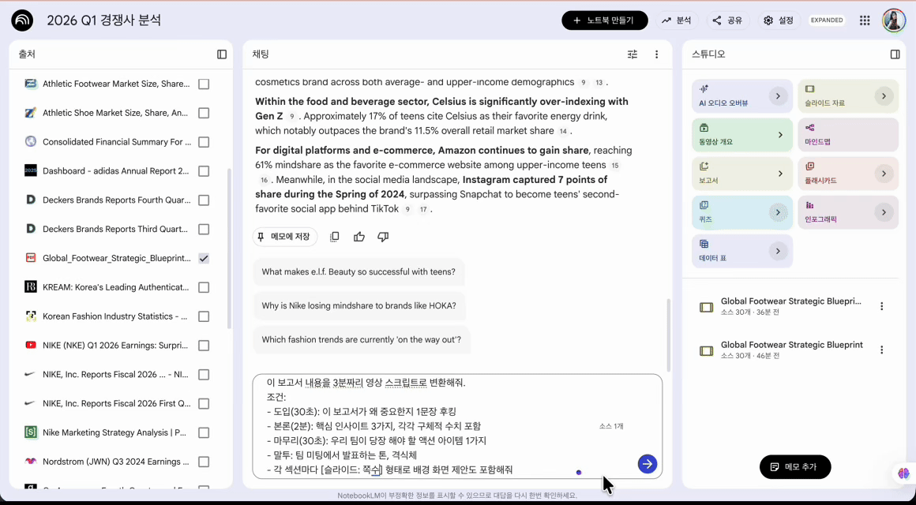Check Korean Fashion Industry Statistics source

204,316
